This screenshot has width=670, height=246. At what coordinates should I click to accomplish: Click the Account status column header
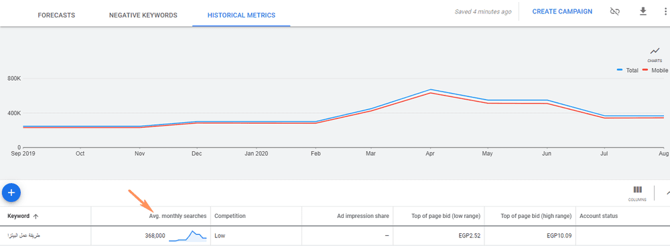click(x=598, y=216)
